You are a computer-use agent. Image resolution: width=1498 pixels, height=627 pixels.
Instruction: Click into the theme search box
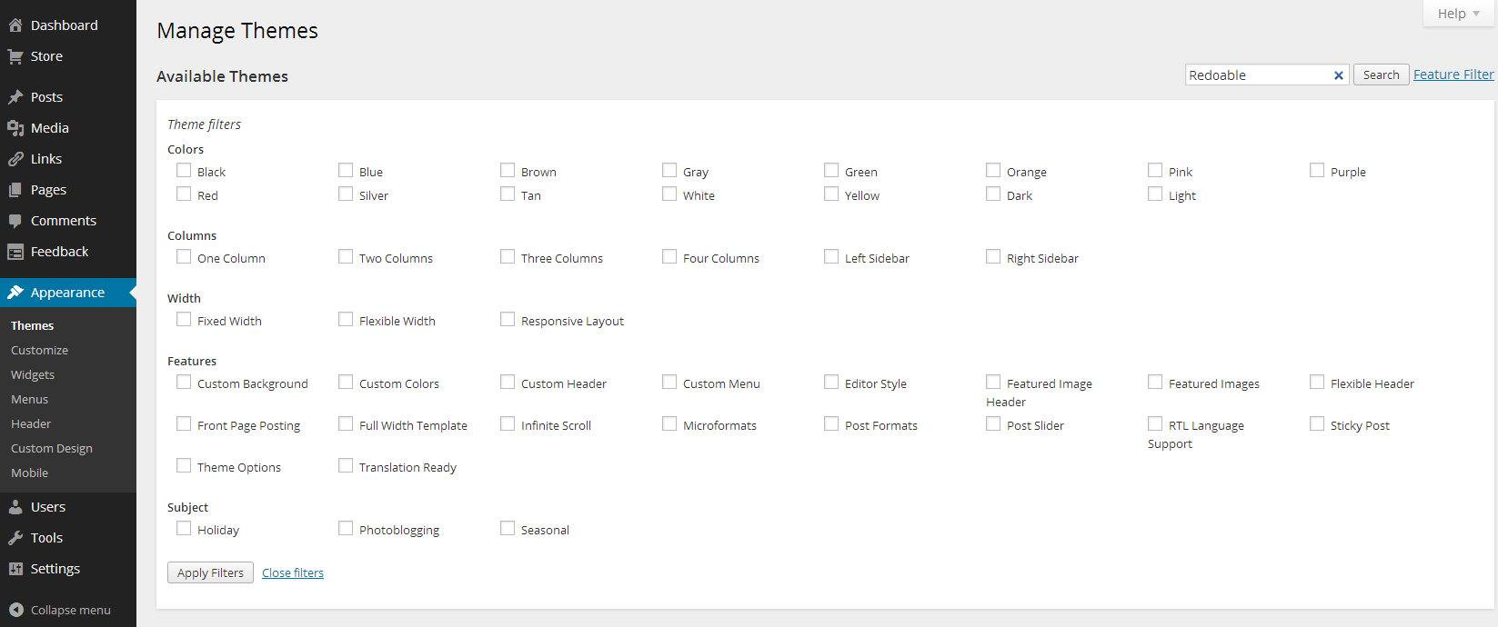click(x=1256, y=75)
